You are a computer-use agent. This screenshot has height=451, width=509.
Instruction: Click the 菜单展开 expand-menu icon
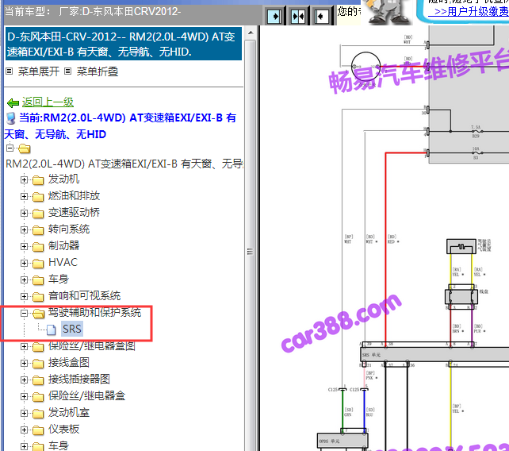click(x=9, y=71)
